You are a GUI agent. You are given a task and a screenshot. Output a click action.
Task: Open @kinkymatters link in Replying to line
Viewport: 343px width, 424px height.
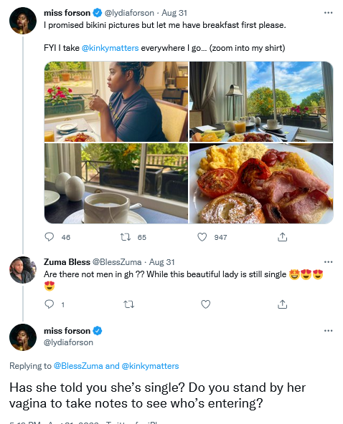(x=151, y=366)
